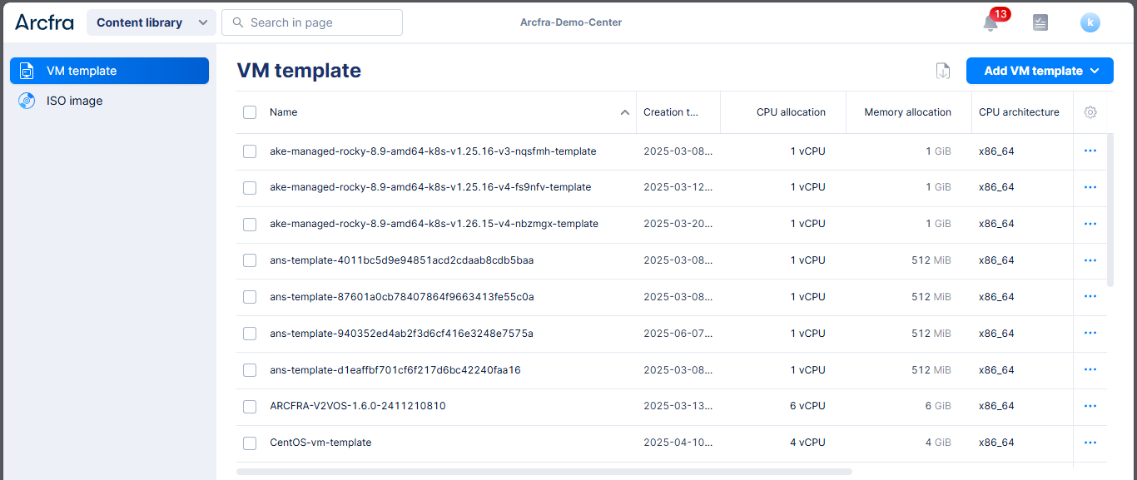Click the Arcfra logo
Screen dimensions: 1137x480
pos(44,22)
